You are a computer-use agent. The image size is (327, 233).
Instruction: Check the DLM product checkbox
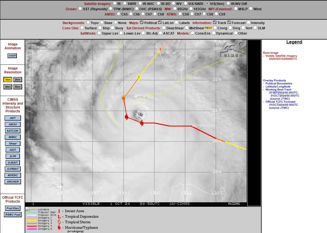point(255,27)
